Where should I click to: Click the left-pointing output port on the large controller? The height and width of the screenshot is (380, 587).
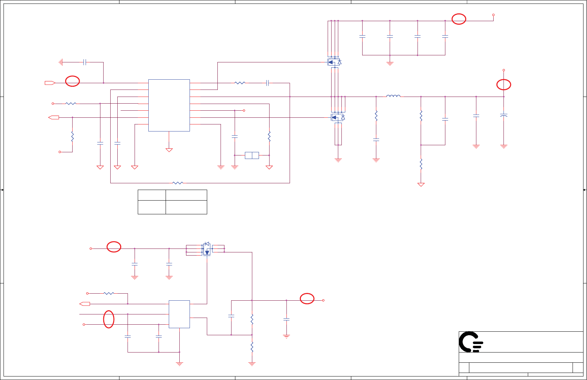[x=54, y=117]
